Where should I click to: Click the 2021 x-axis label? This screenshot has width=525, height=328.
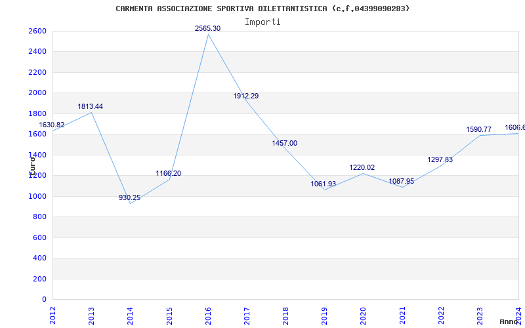[x=402, y=316]
